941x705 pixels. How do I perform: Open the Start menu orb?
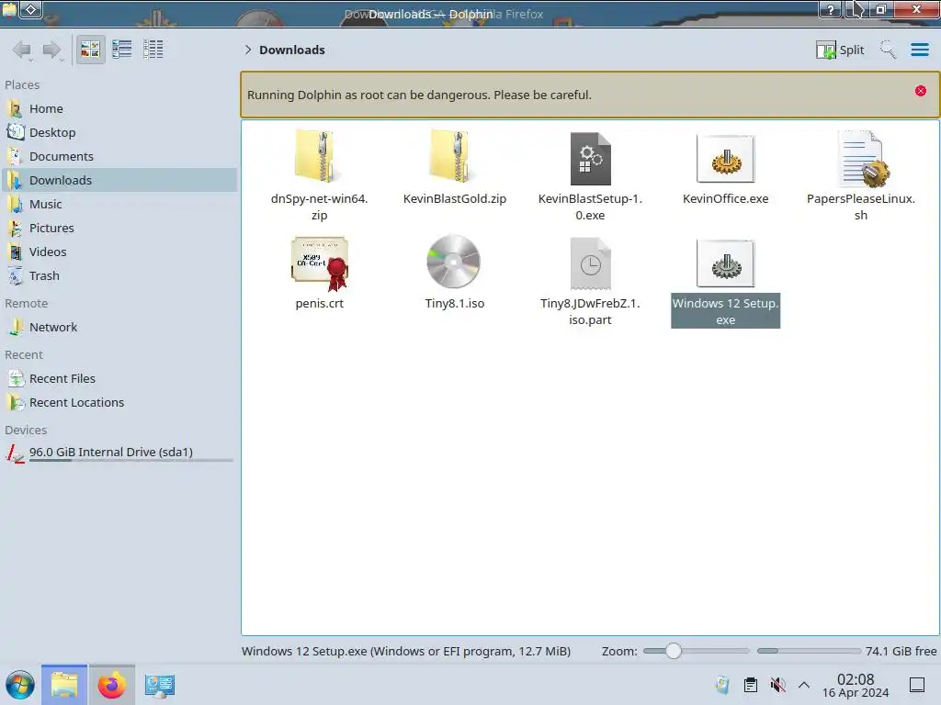(x=20, y=685)
